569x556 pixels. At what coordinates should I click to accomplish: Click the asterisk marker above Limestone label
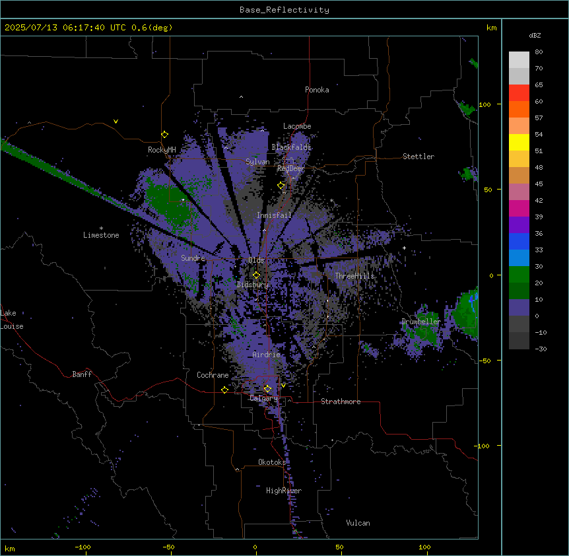coord(101,228)
